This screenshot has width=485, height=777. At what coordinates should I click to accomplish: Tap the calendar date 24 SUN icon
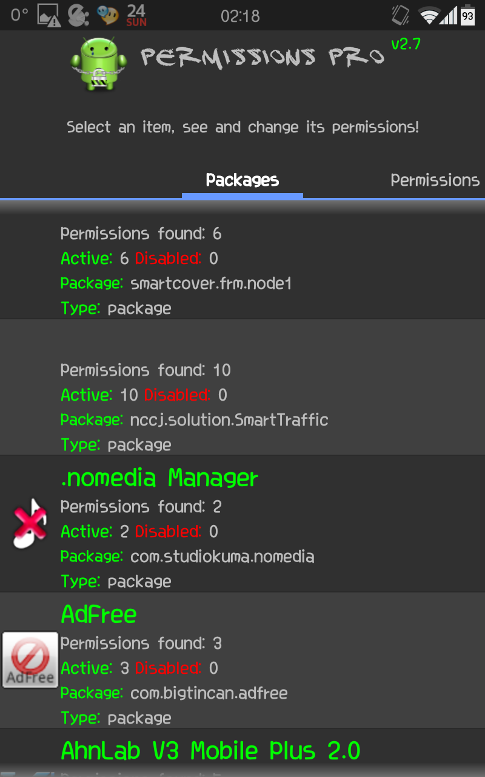click(x=136, y=15)
